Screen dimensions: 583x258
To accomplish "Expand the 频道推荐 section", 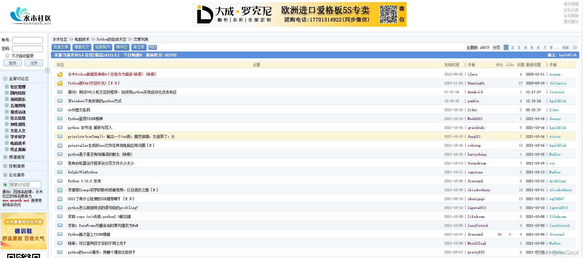I will click(5, 157).
